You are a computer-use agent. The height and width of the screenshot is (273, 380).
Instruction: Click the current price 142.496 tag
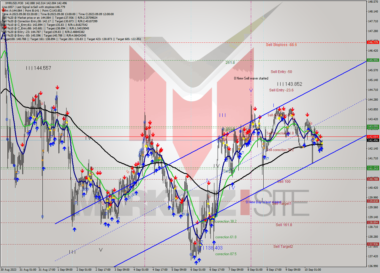coord(373,140)
